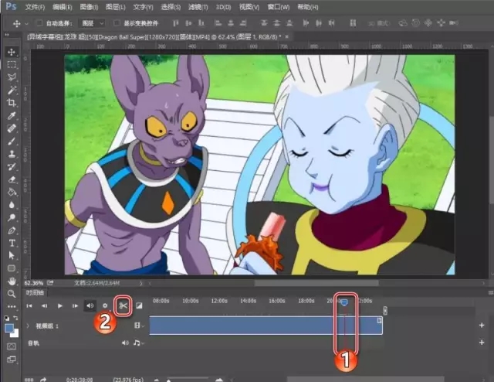Open the status bar info arrow

point(140,283)
